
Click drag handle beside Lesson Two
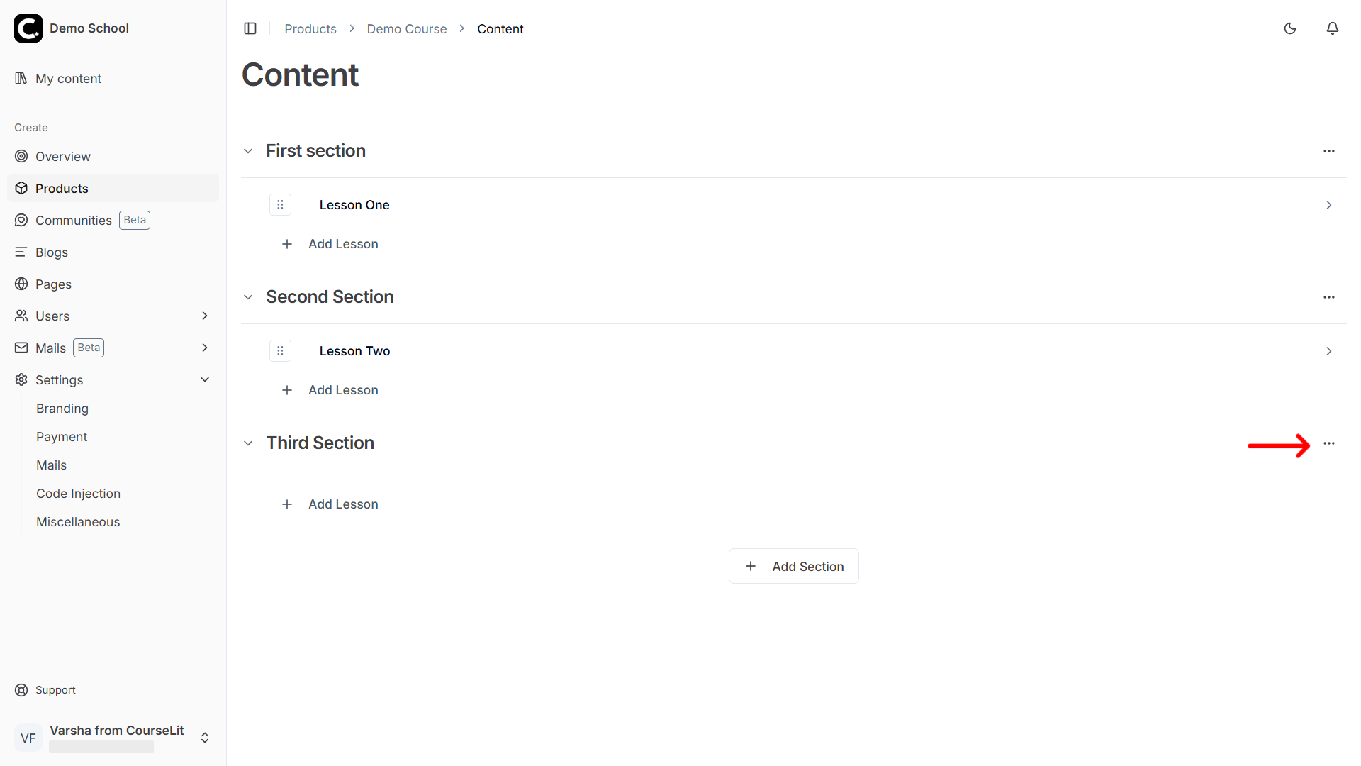tap(280, 351)
